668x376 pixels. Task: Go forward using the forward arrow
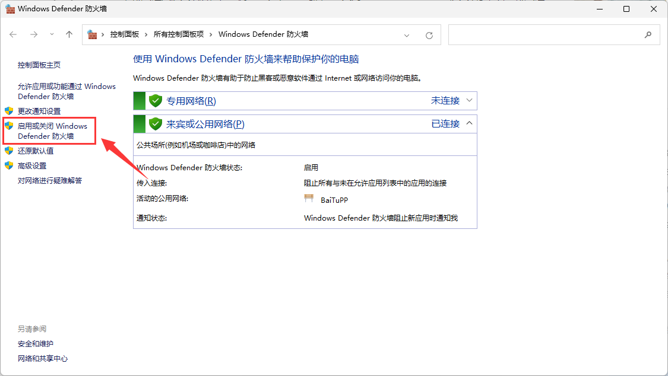34,34
